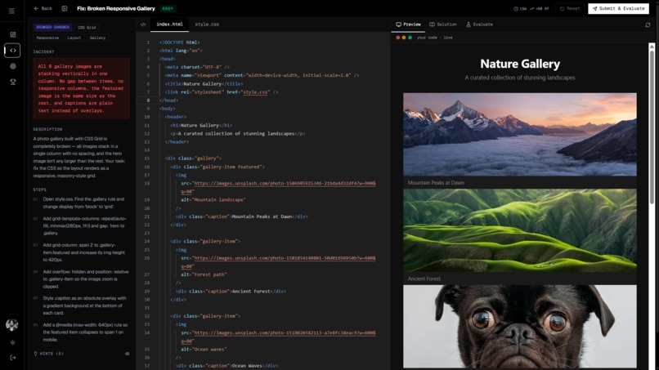The height and width of the screenshot is (370, 659).
Task: Click the Nature Gallery heading in preview
Action: click(520, 64)
